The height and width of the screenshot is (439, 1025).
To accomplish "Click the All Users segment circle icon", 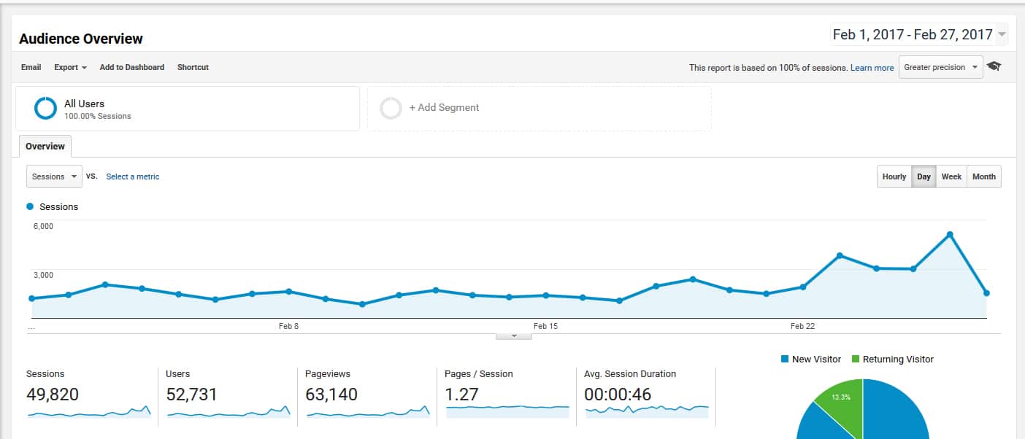I will (x=45, y=108).
